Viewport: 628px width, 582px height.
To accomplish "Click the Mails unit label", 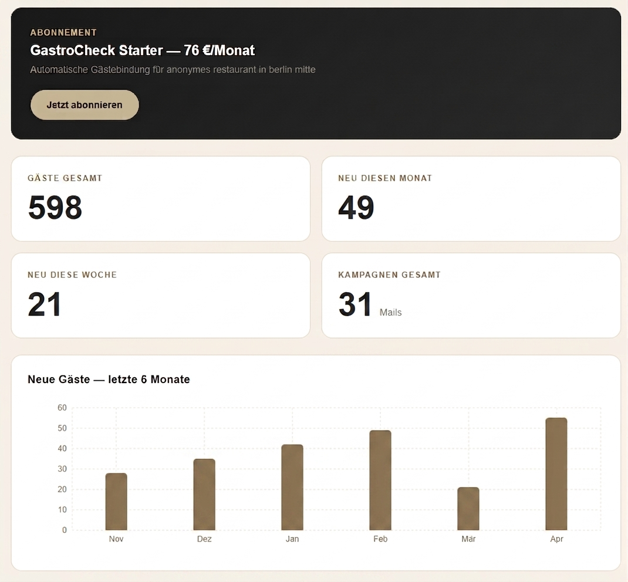I will [390, 312].
